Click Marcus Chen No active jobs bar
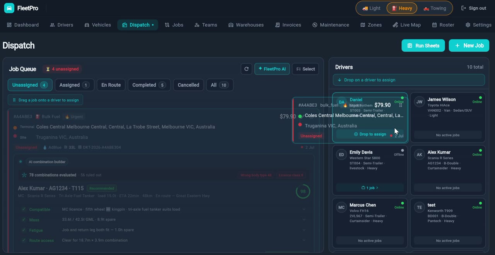 pos(370,241)
